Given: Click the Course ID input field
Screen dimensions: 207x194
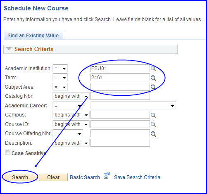Looking at the screenshot, I should tap(120, 124).
